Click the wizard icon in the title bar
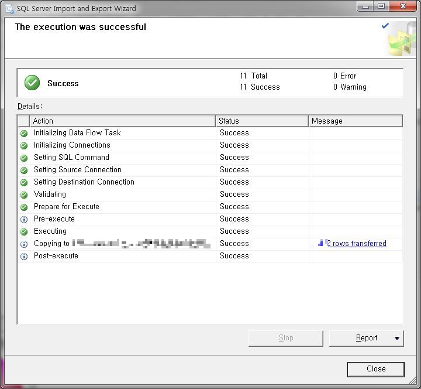The height and width of the screenshot is (389, 421). pyautogui.click(x=9, y=9)
